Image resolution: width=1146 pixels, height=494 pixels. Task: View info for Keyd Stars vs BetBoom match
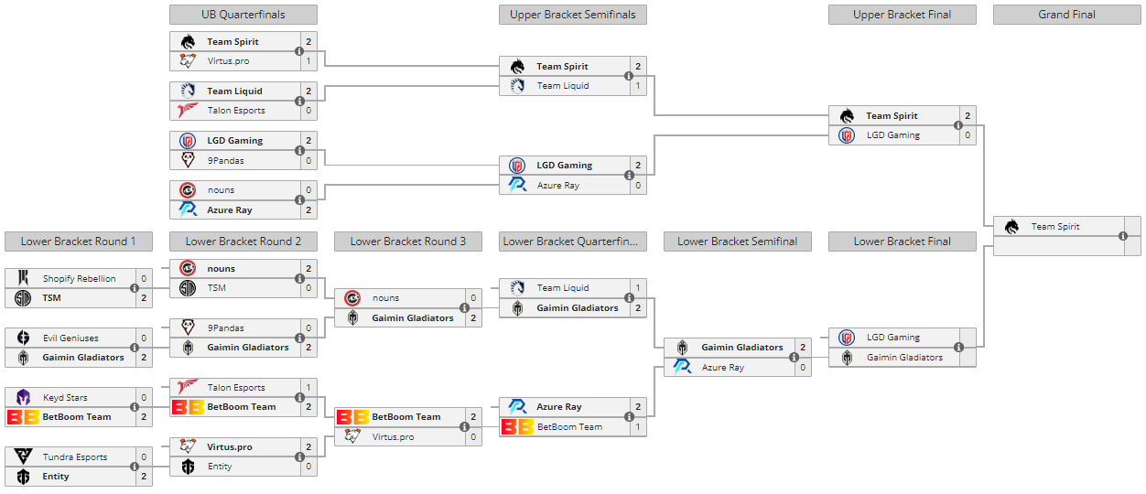pyautogui.click(x=135, y=407)
